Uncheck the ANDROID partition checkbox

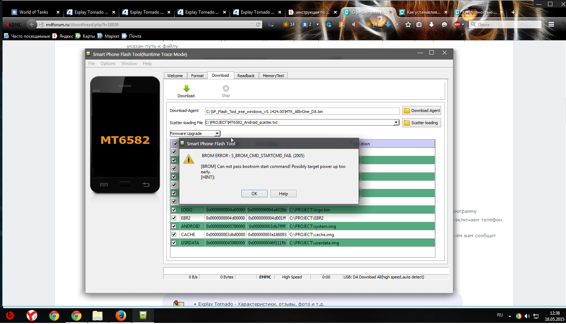point(174,226)
